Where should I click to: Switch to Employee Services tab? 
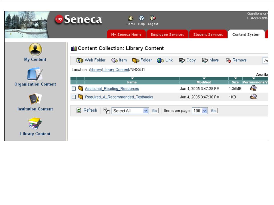(168, 34)
